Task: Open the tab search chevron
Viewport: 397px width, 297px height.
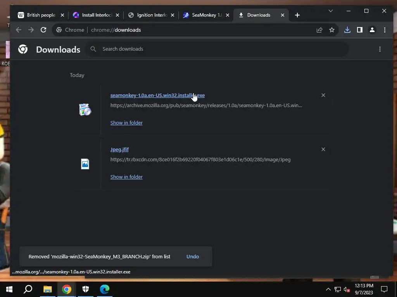Action: [331, 11]
